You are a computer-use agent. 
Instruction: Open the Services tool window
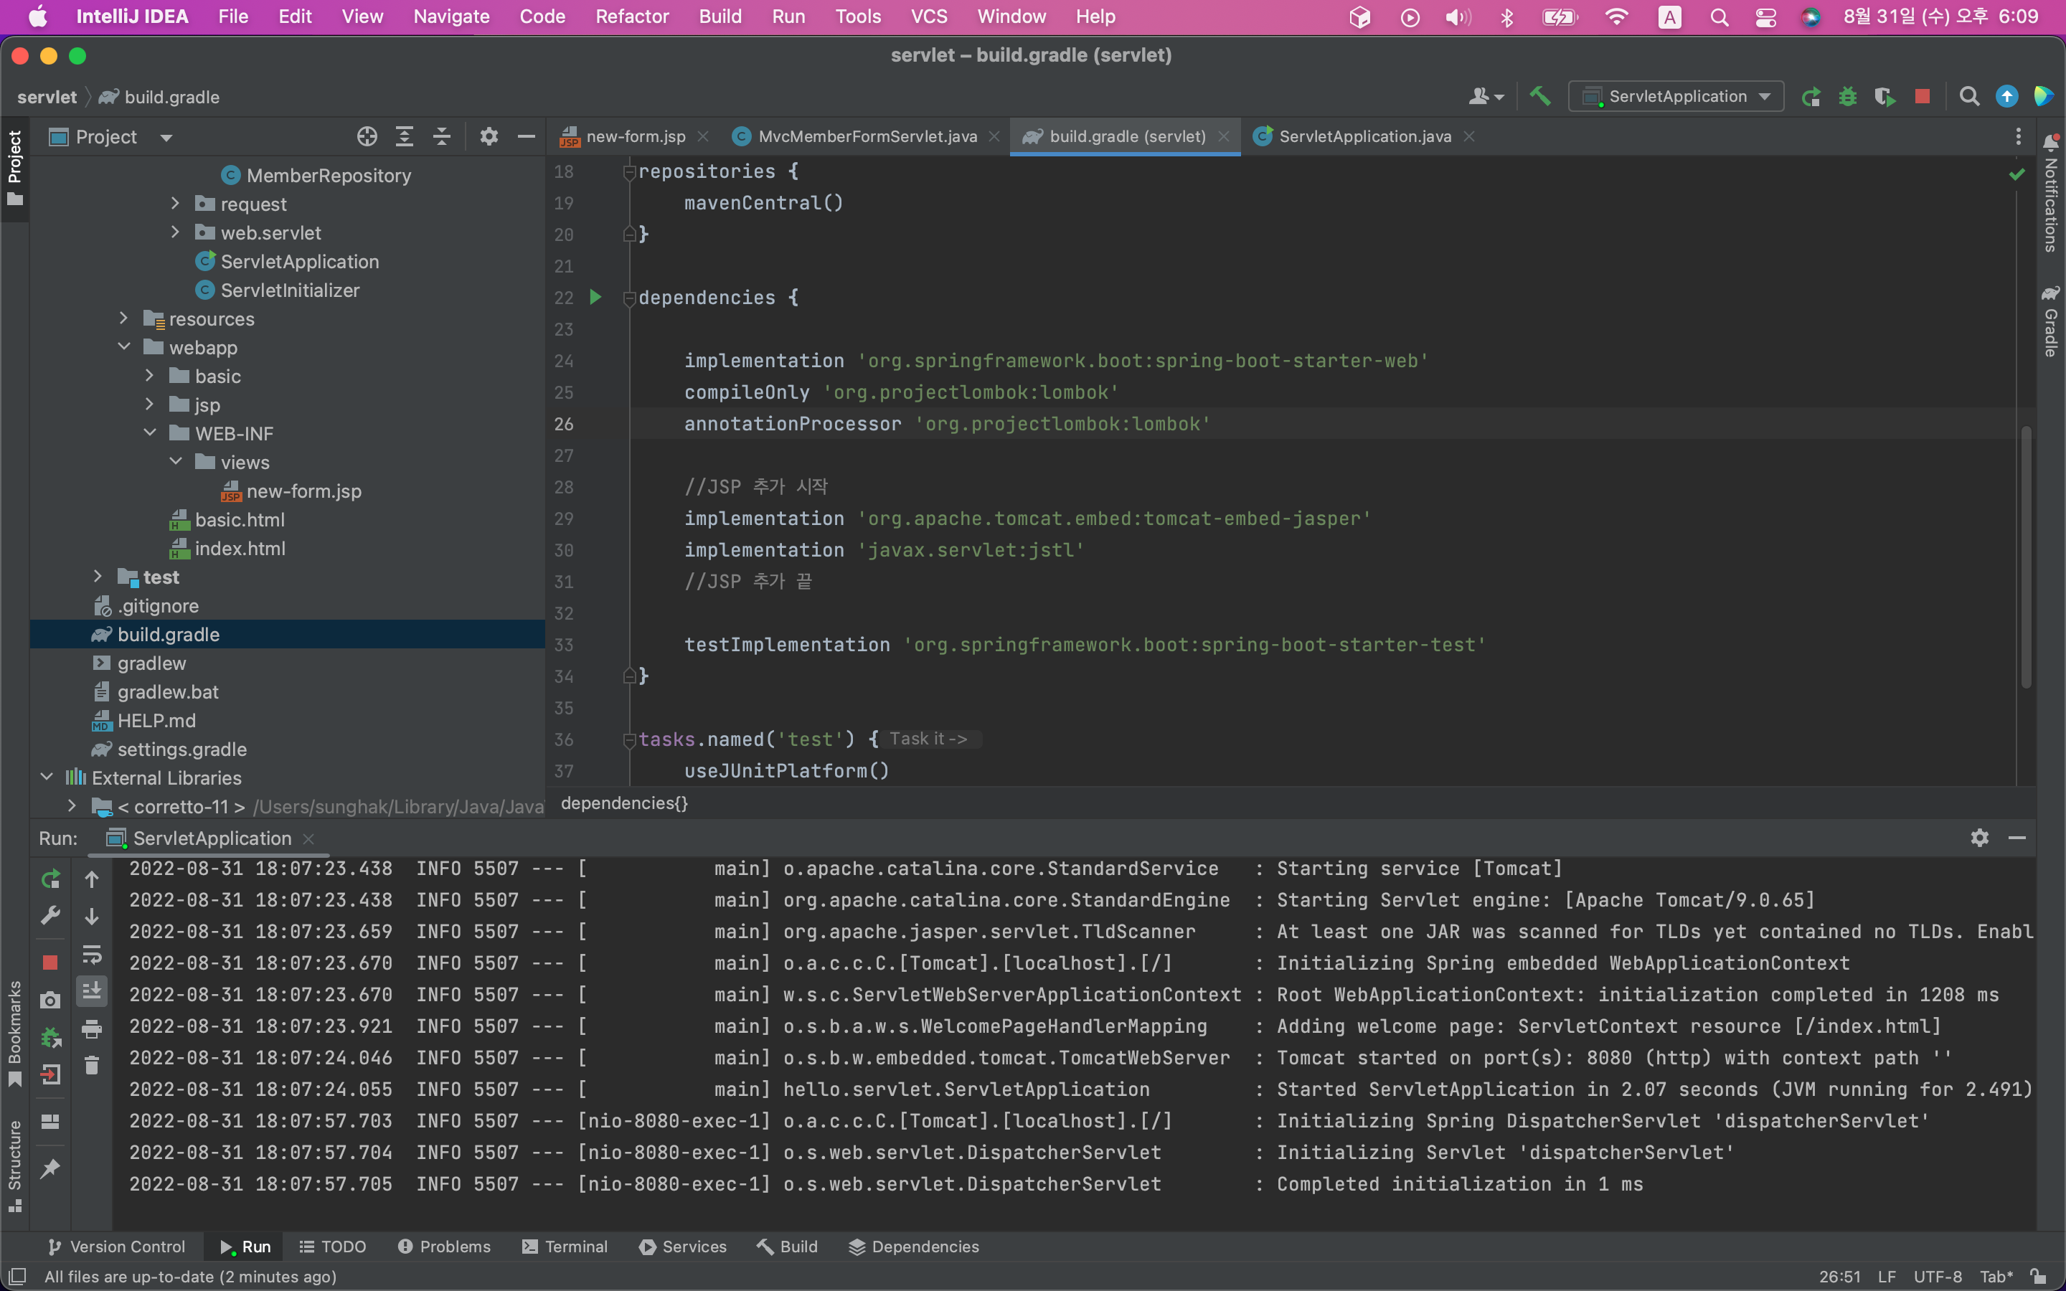click(683, 1247)
